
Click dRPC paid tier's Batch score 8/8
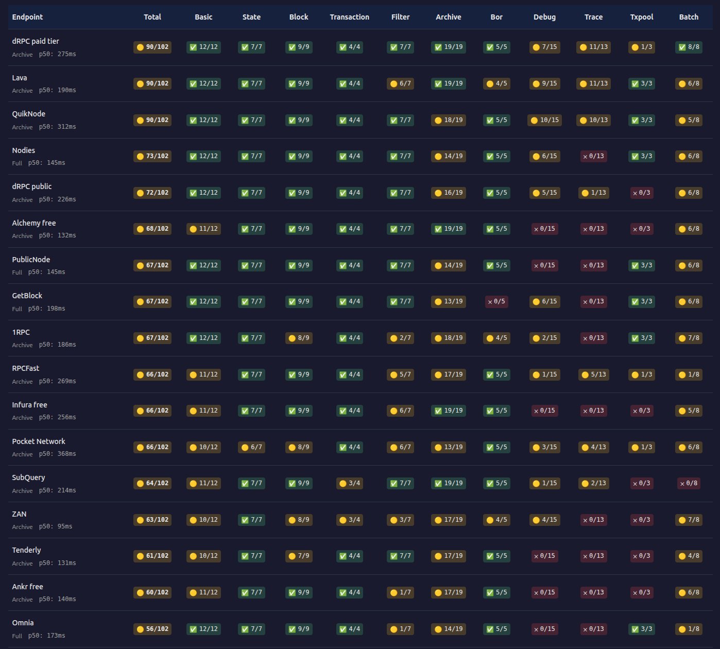pos(689,47)
